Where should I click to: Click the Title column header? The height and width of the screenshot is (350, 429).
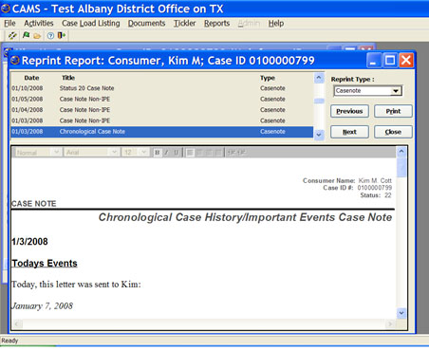coord(68,78)
